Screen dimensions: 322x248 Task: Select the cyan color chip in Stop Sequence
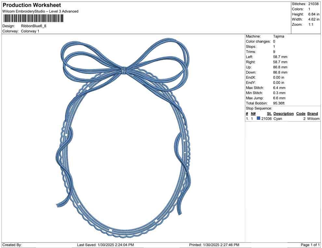pos(259,118)
